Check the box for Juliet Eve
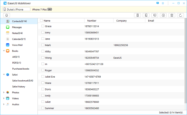Viewport: 187px width, 115px height. (x=43, y=76)
